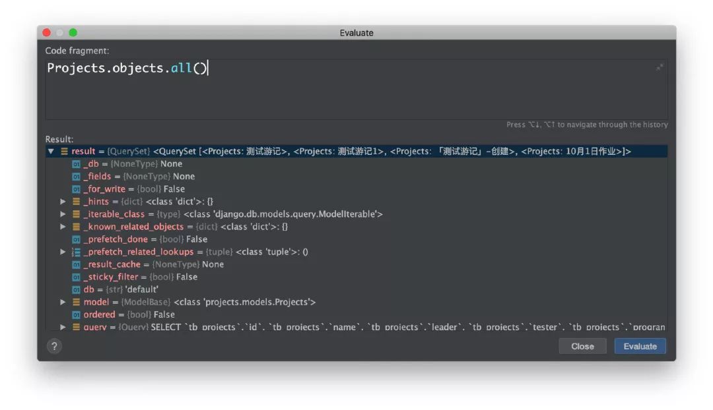The image size is (713, 410).
Task: Click the _prefetch_related_lookups tuple icon
Action: tap(76, 252)
